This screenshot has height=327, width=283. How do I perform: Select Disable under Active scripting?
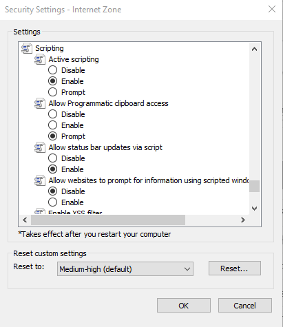[x=52, y=70]
